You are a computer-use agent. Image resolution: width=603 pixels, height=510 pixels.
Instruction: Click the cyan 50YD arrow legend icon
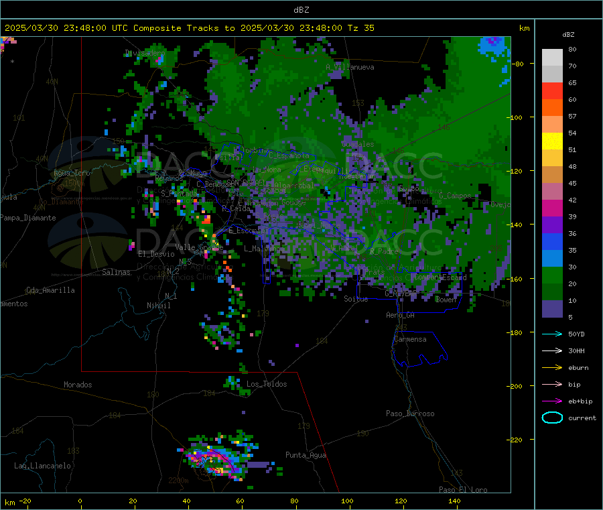point(552,334)
